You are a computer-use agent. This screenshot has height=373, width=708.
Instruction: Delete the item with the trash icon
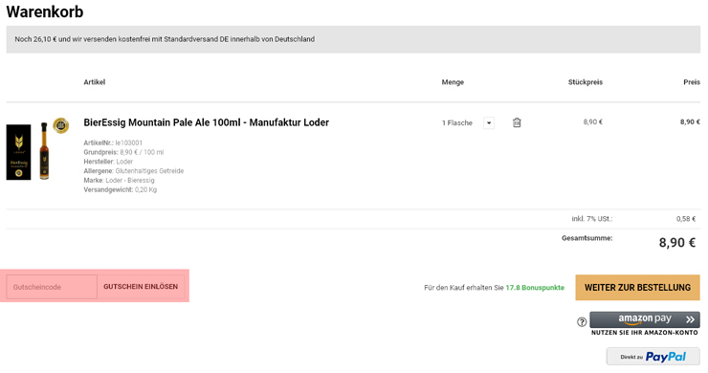pos(517,122)
